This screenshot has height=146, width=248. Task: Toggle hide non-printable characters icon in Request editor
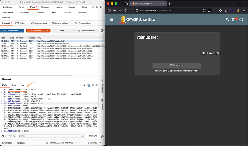pos(84,85)
